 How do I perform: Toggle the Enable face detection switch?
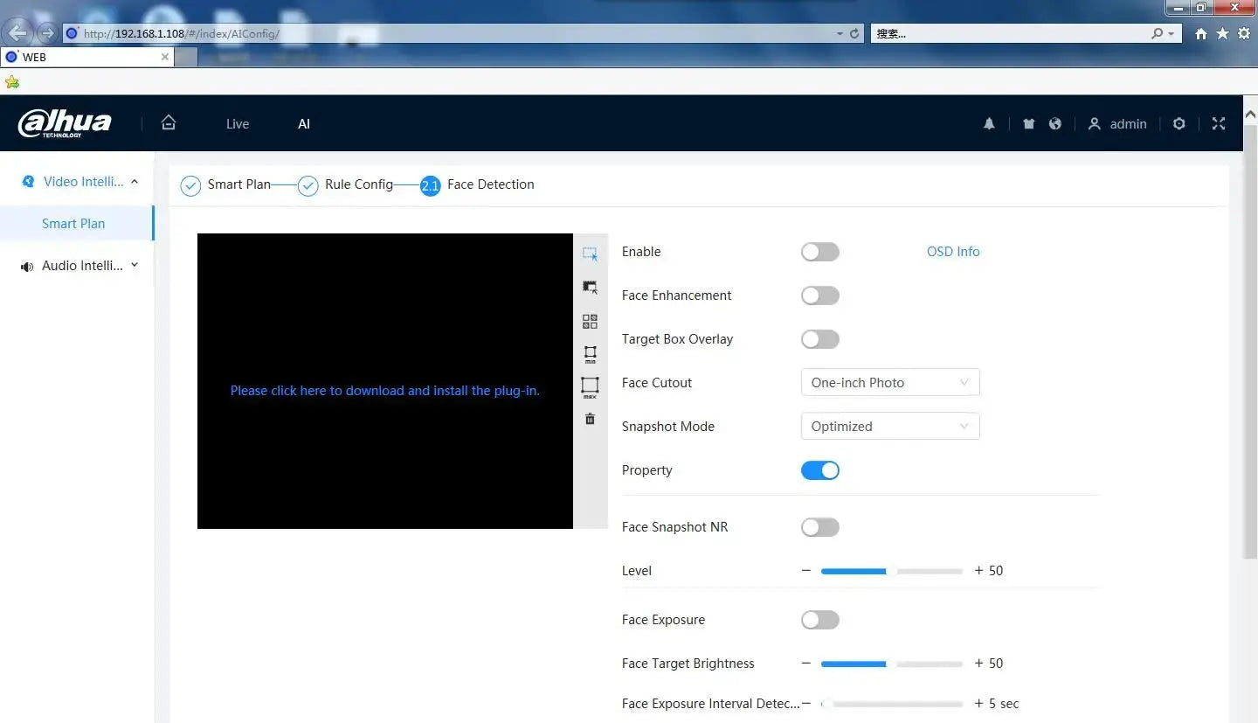[x=819, y=252]
